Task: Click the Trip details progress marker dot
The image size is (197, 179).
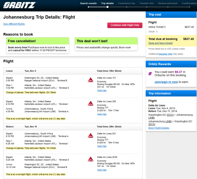Action: (107, 7)
